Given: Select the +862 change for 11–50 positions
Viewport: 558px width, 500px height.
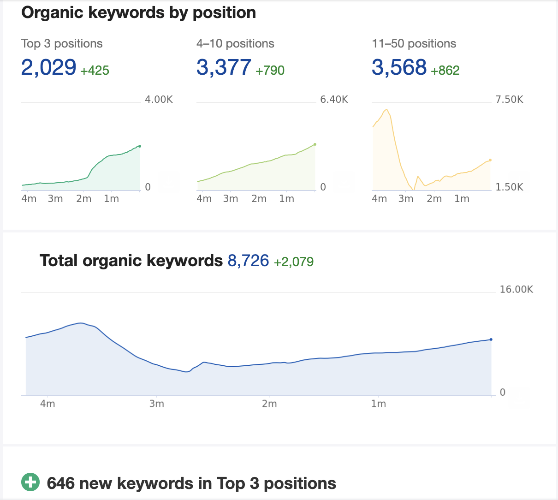Looking at the screenshot, I should point(445,71).
